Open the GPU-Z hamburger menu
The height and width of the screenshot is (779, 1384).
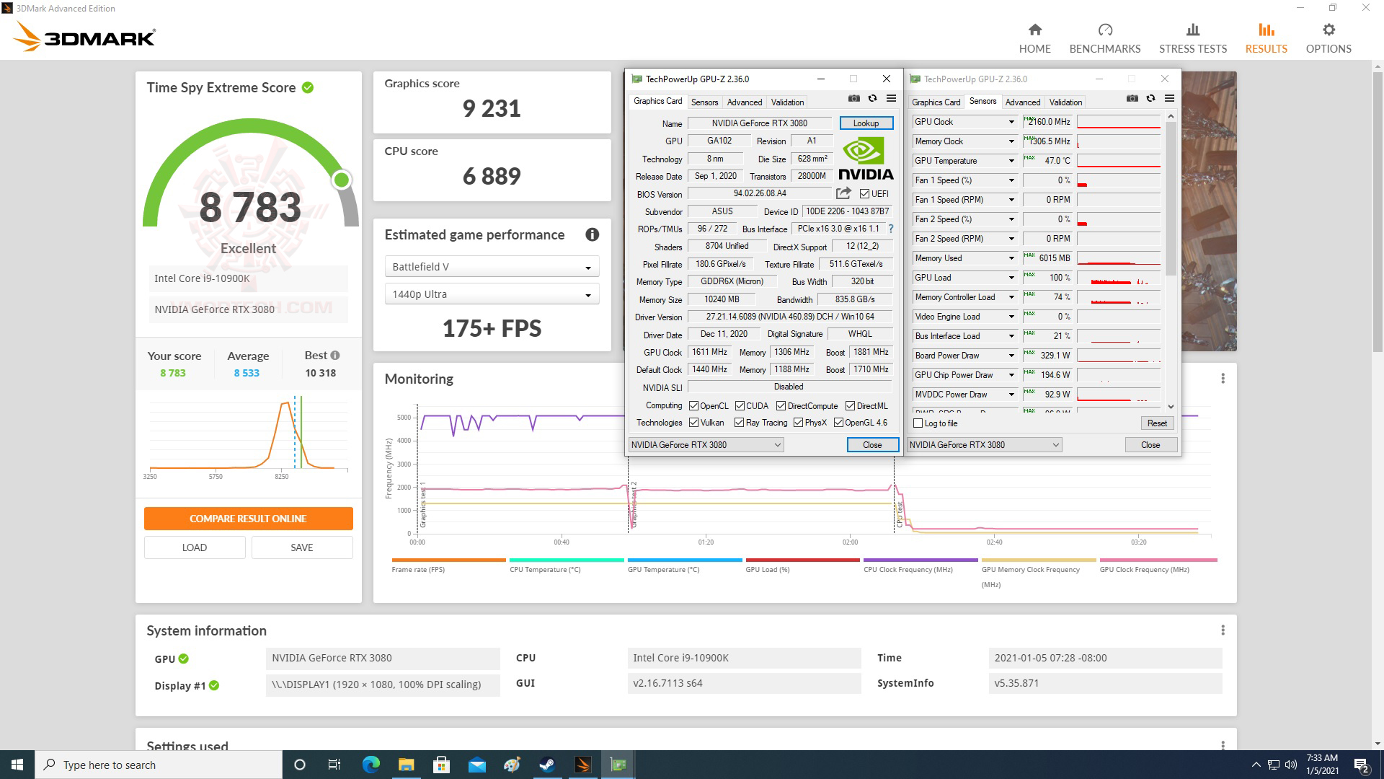(892, 98)
